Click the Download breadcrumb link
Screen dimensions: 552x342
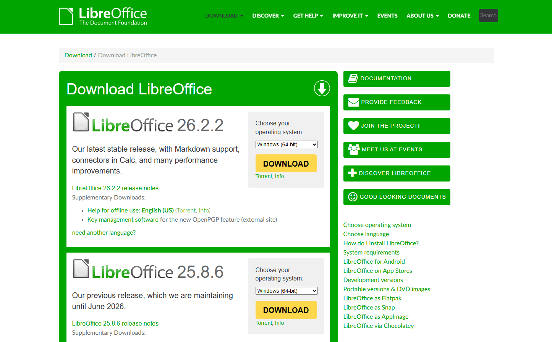coord(78,55)
